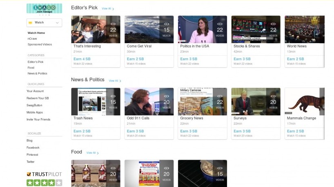Open Stocks & Shares playlist thumbnail
This screenshot has width=334, height=187.
[256, 29]
